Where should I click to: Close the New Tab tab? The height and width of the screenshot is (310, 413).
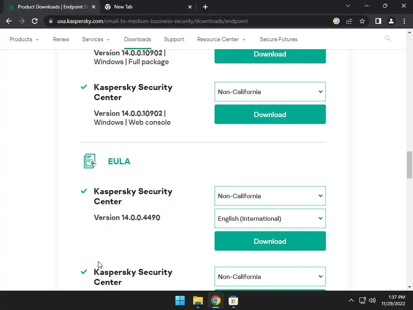[190, 7]
